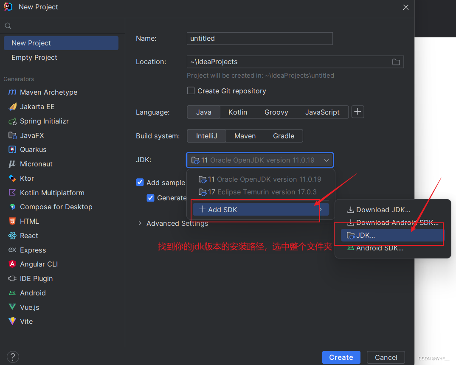Click the Compose for Desktop icon
Viewport: 456px width, 365px height.
tap(12, 207)
